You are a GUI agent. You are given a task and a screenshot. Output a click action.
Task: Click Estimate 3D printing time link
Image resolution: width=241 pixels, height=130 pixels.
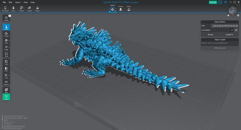pyautogui.click(x=14, y=126)
